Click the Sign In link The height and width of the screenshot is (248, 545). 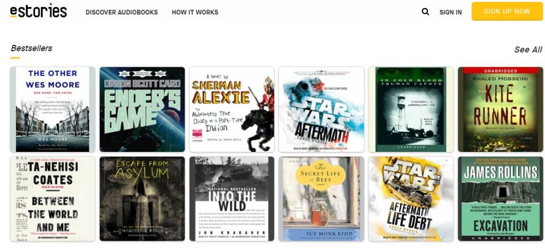coord(450,12)
